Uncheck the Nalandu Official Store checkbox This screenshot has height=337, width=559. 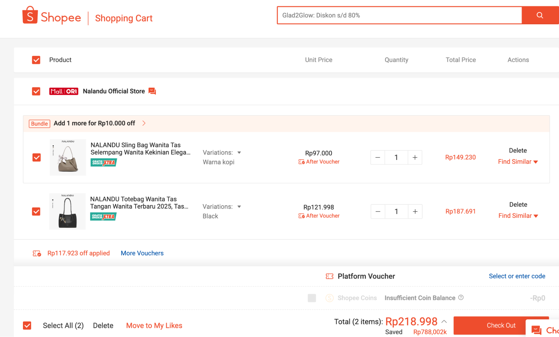(36, 91)
